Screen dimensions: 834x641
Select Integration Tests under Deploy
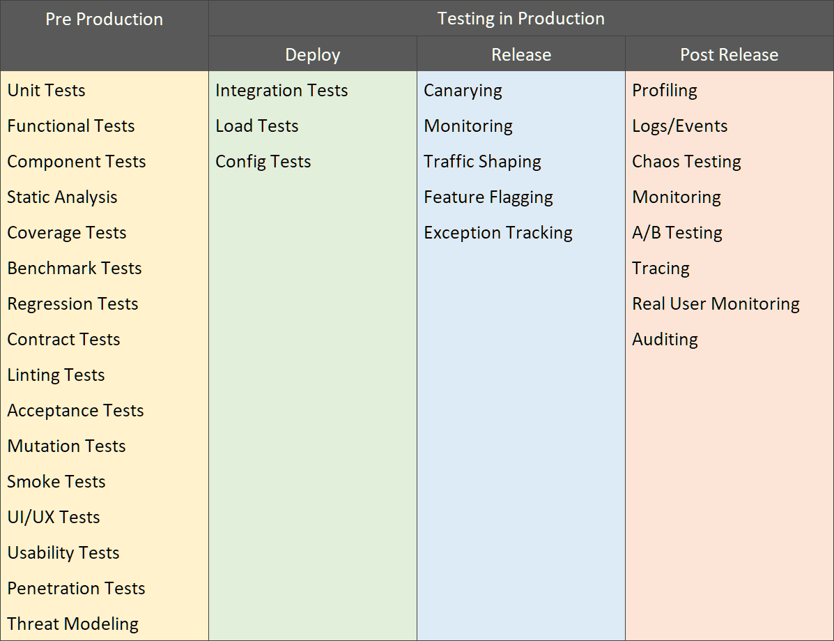tap(281, 90)
